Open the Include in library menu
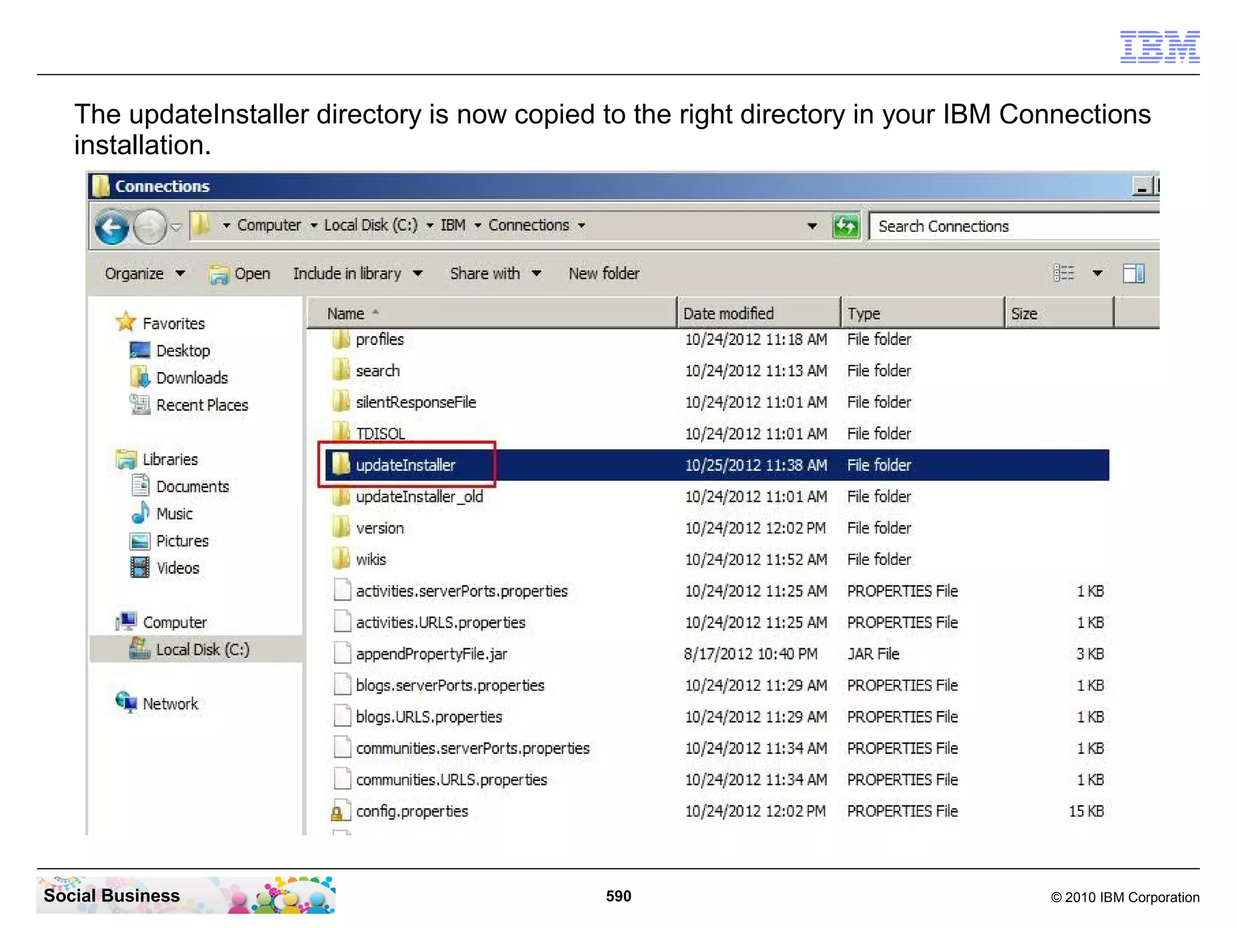The width and height of the screenshot is (1237, 928). (x=358, y=274)
